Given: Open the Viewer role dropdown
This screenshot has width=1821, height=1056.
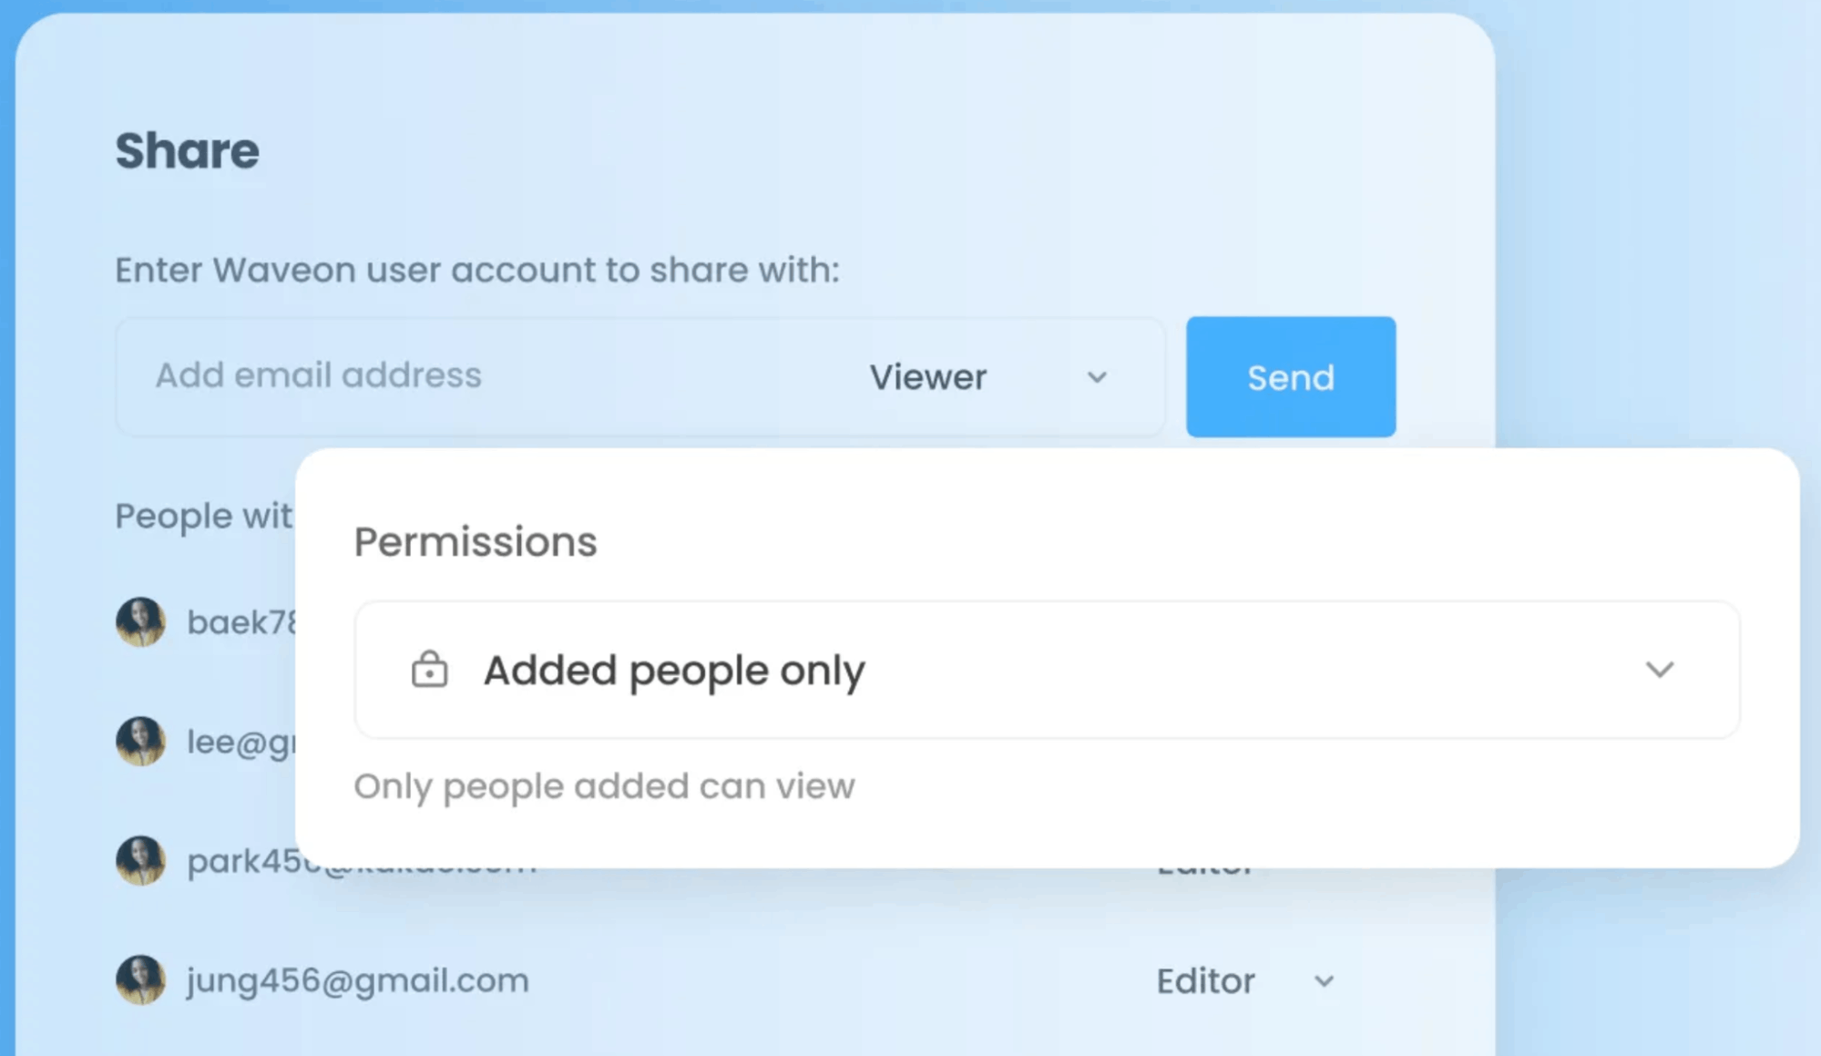Looking at the screenshot, I should 989,377.
